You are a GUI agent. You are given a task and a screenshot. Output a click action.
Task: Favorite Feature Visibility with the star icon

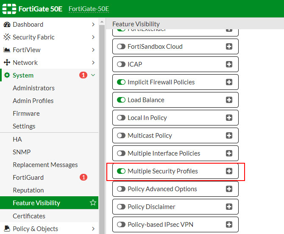93,203
